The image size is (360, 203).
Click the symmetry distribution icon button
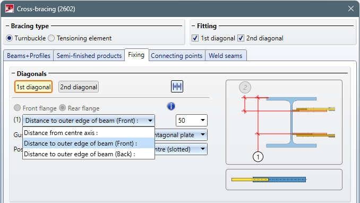[x=177, y=87]
